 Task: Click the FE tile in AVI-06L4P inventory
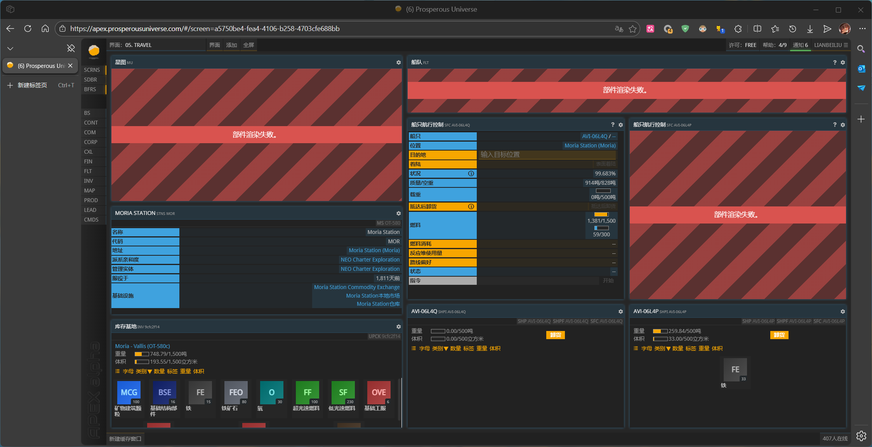click(735, 370)
